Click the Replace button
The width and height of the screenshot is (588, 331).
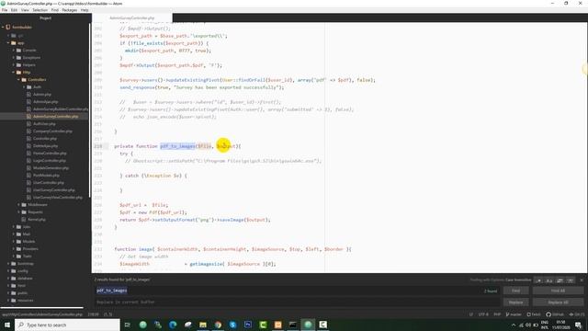pyautogui.click(x=515, y=302)
